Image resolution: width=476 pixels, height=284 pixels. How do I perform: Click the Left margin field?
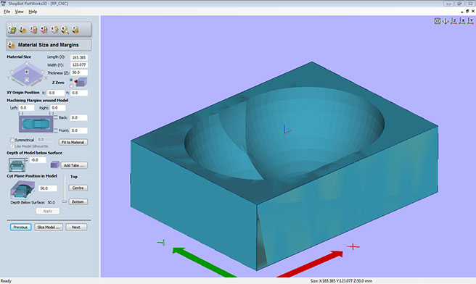pyautogui.click(x=27, y=108)
